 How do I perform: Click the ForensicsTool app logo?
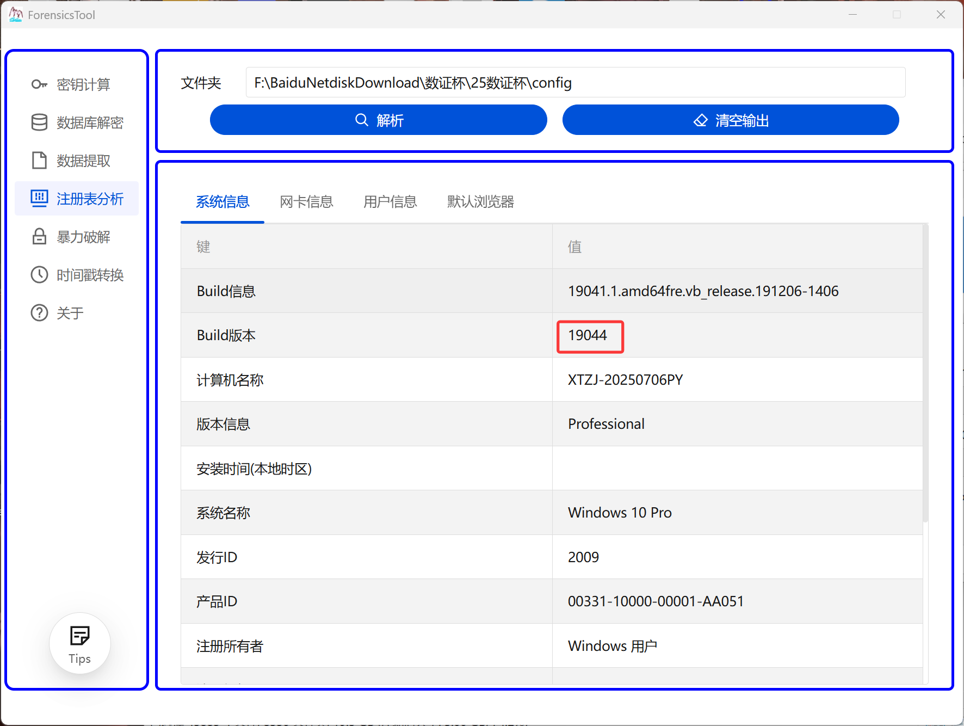16,15
